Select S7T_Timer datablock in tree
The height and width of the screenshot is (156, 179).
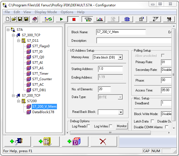click(x=41, y=74)
